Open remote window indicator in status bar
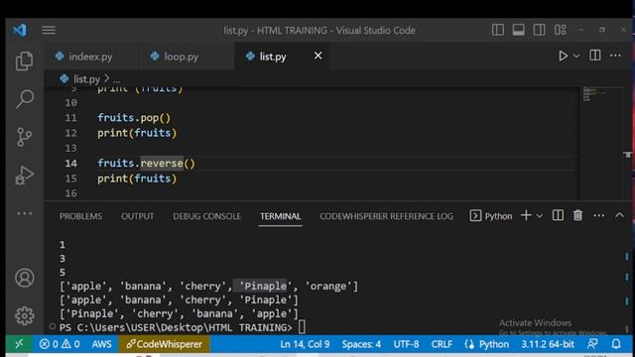Image resolution: width=635 pixels, height=357 pixels. click(19, 344)
